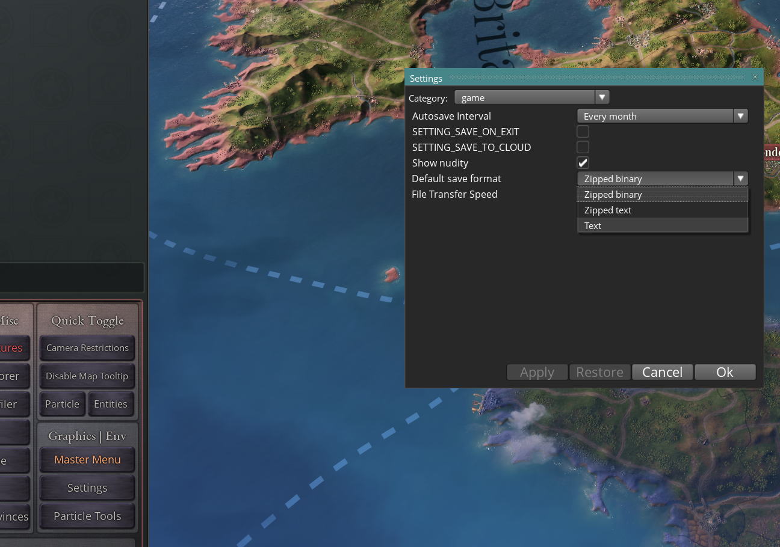Screen dimensions: 780x547
Task: Toggle Camera Restrictions
Action: (87, 347)
